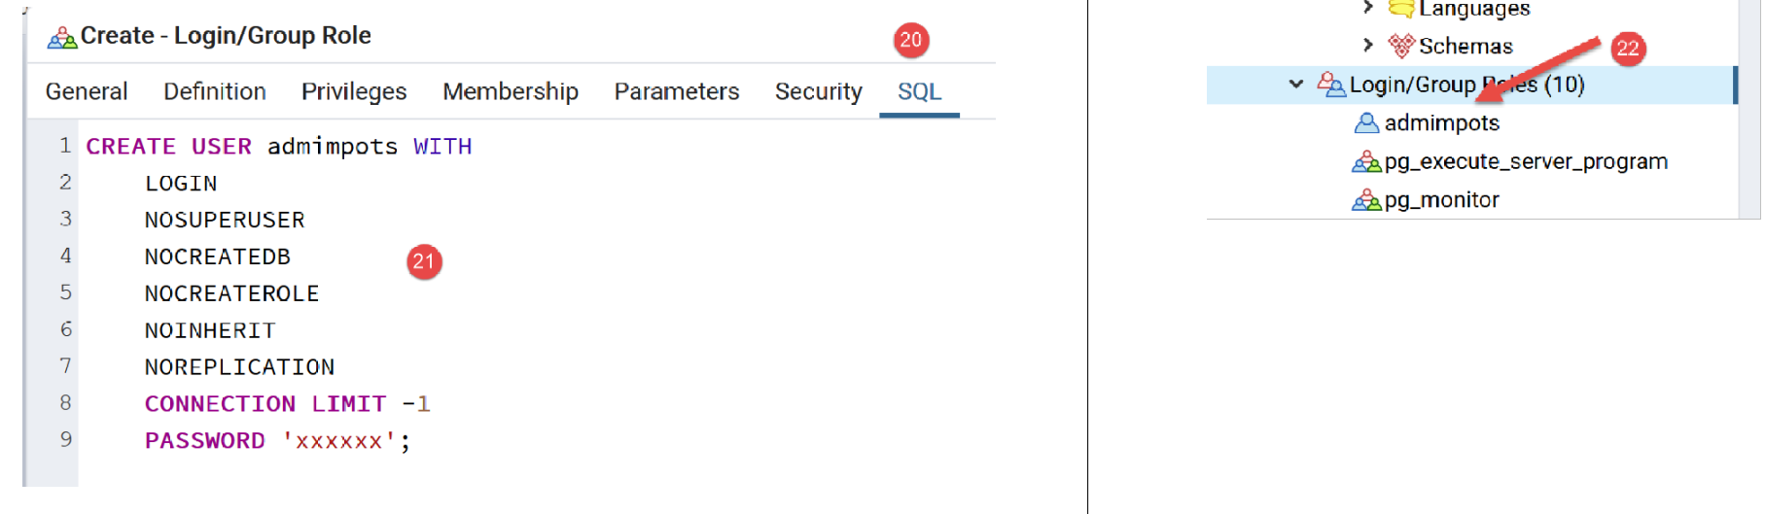
Task: Switch to the General tab
Action: coord(87,91)
